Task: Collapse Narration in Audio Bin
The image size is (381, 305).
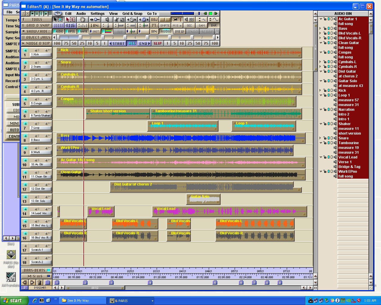Action: (x=321, y=110)
